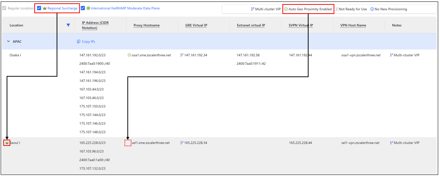Viewport: 440px width, 176px height.
Task: Uncheck International FedRAMP Moderate Data Plane checkbox
Action: point(83,8)
